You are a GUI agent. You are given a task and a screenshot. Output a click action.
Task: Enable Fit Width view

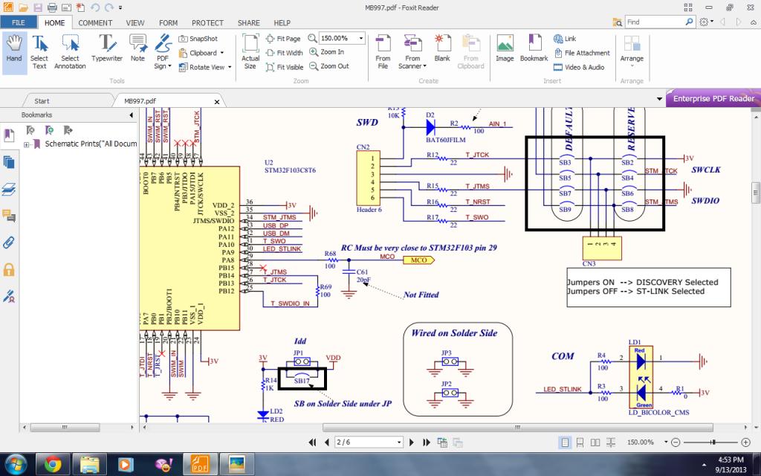click(x=284, y=53)
